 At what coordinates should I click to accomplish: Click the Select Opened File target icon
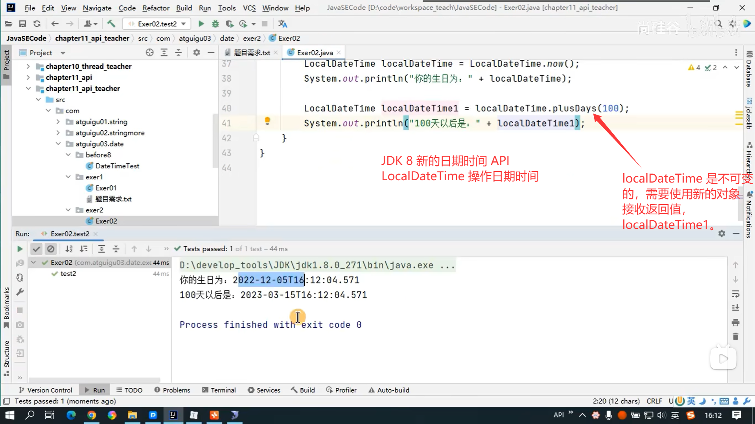(149, 53)
